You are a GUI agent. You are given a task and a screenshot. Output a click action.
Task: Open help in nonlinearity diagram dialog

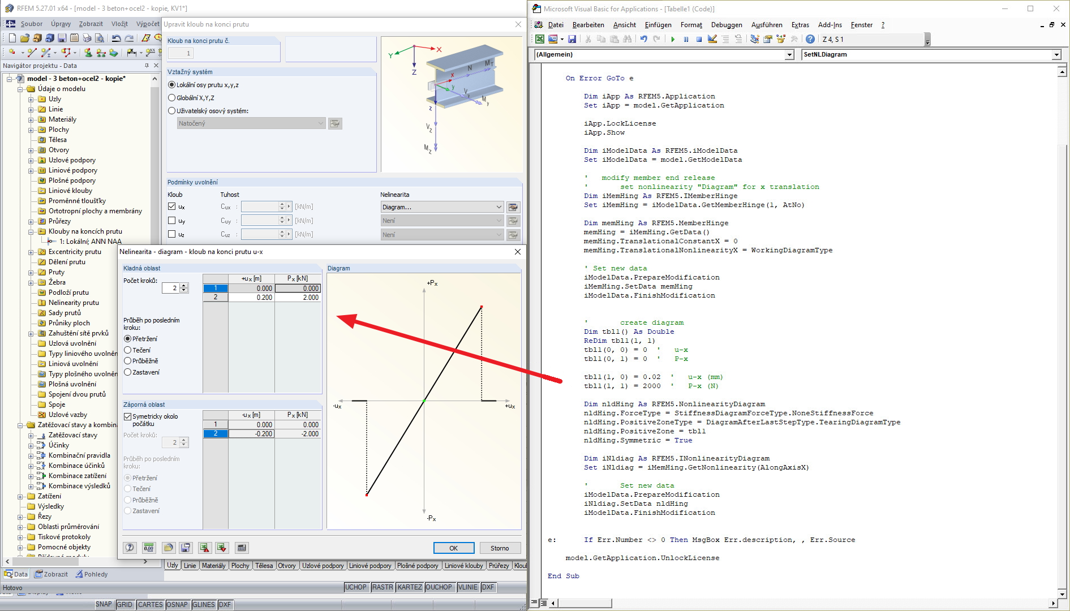[x=130, y=548]
